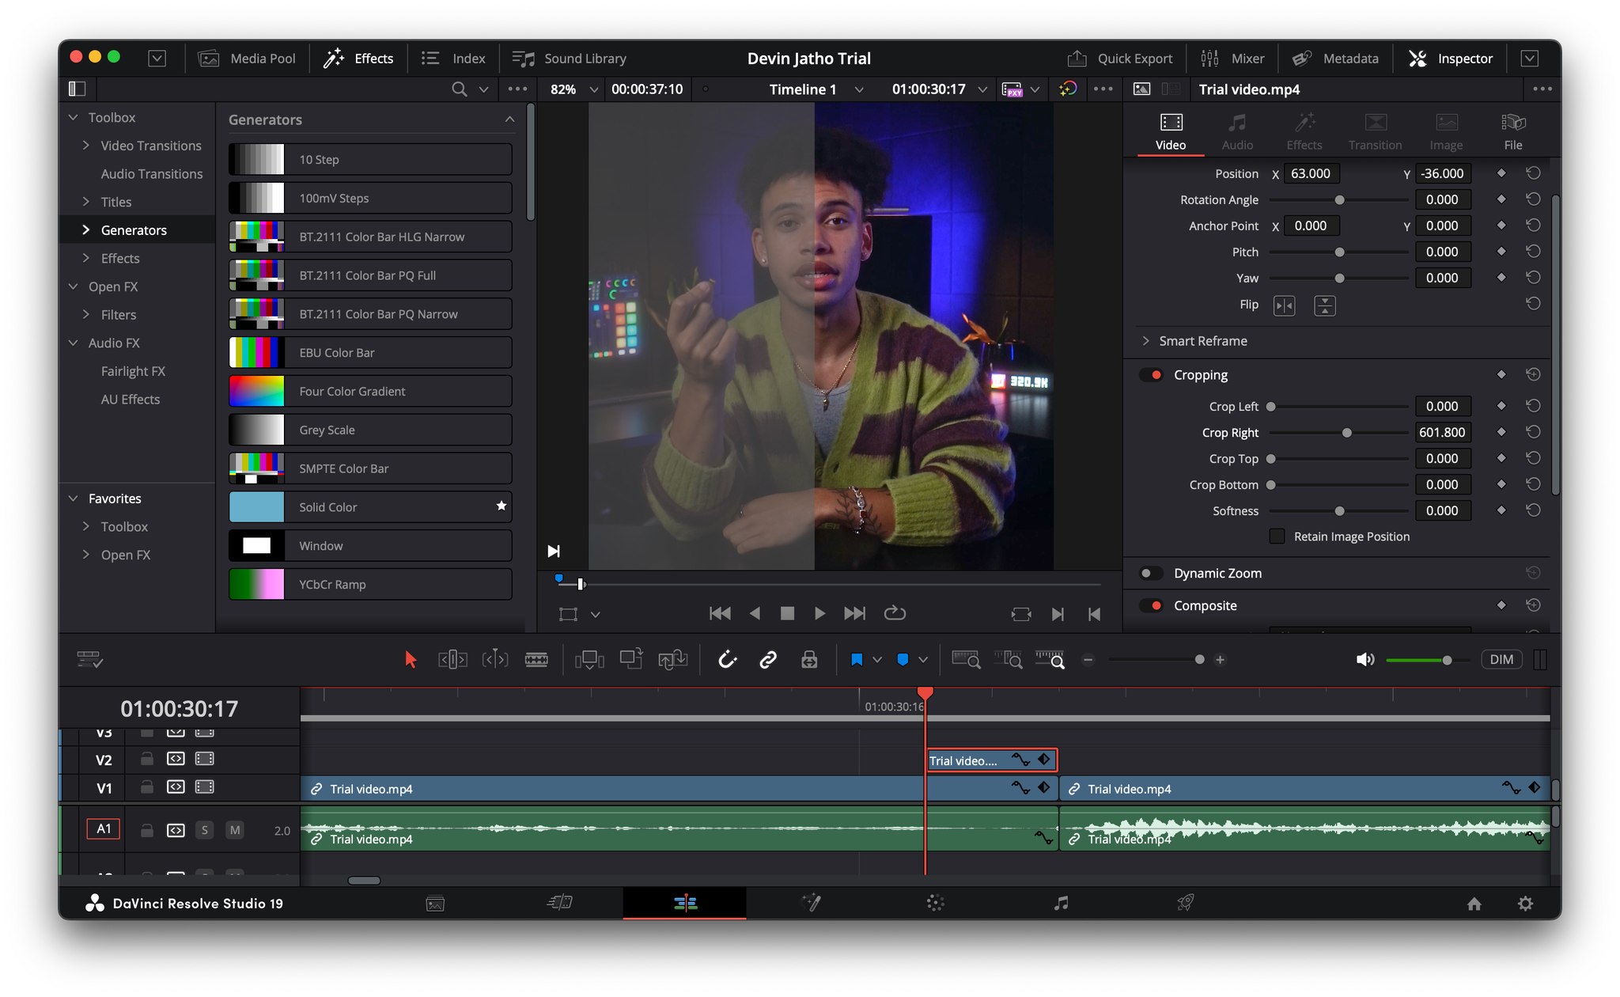This screenshot has width=1620, height=997.
Task: Open the Mixer panel
Action: [1232, 59]
